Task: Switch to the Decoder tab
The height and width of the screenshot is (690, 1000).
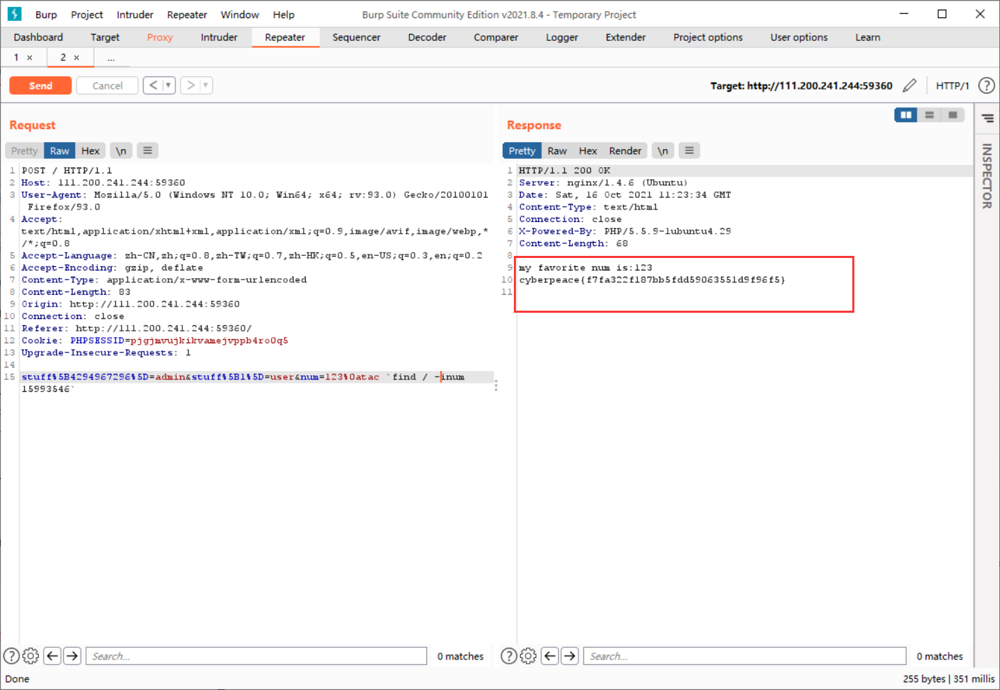Action: [427, 37]
